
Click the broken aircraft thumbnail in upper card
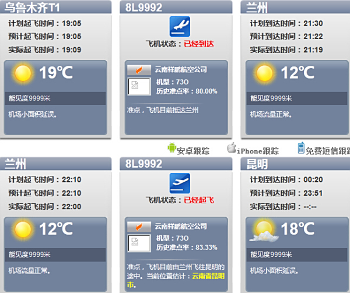pyautogui.click(x=139, y=86)
